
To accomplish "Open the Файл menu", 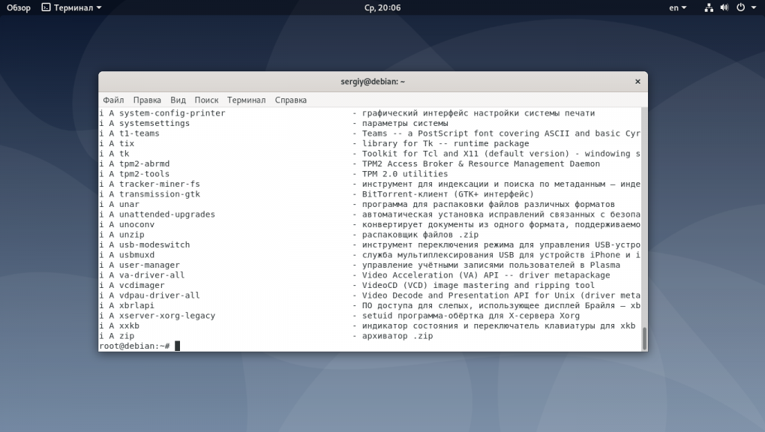I will pos(113,100).
